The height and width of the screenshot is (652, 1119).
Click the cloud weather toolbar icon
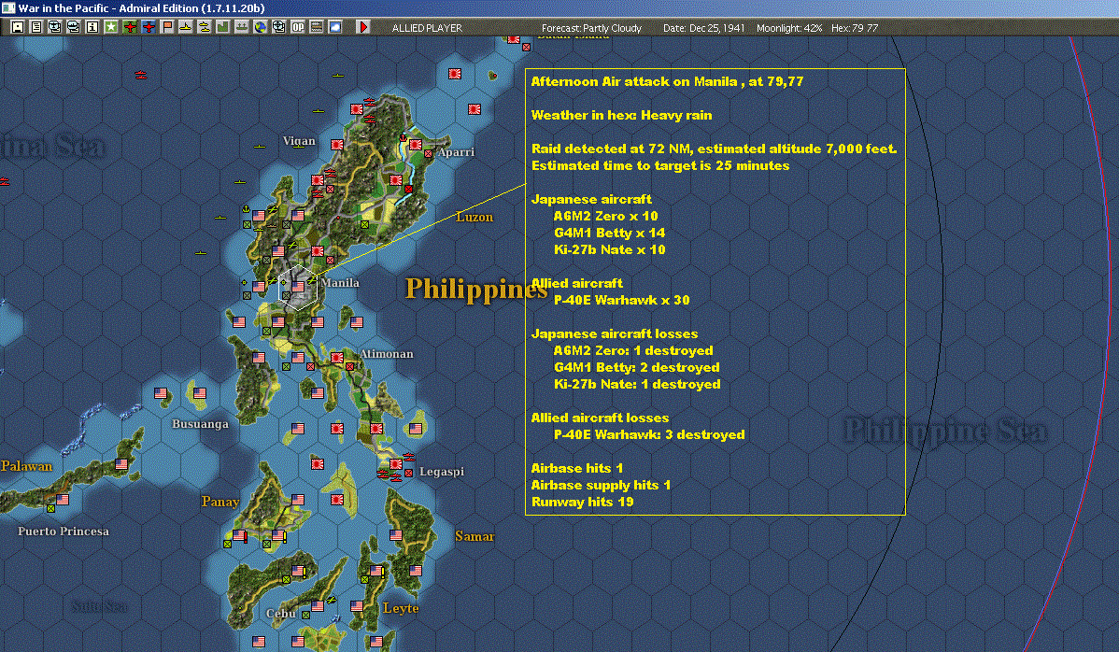click(x=334, y=27)
